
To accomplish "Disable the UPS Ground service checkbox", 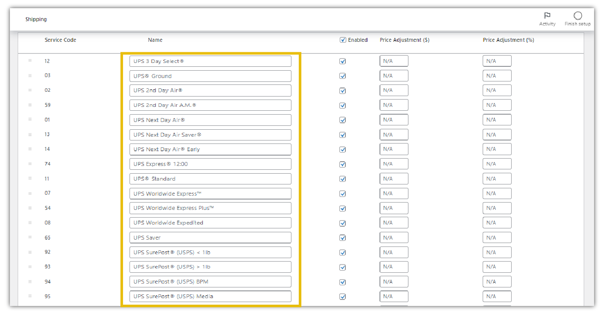I will (x=343, y=76).
